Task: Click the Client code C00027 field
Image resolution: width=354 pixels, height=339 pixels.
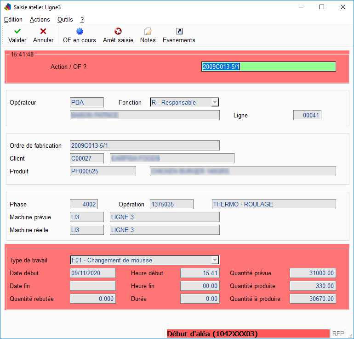Action: click(x=87, y=158)
